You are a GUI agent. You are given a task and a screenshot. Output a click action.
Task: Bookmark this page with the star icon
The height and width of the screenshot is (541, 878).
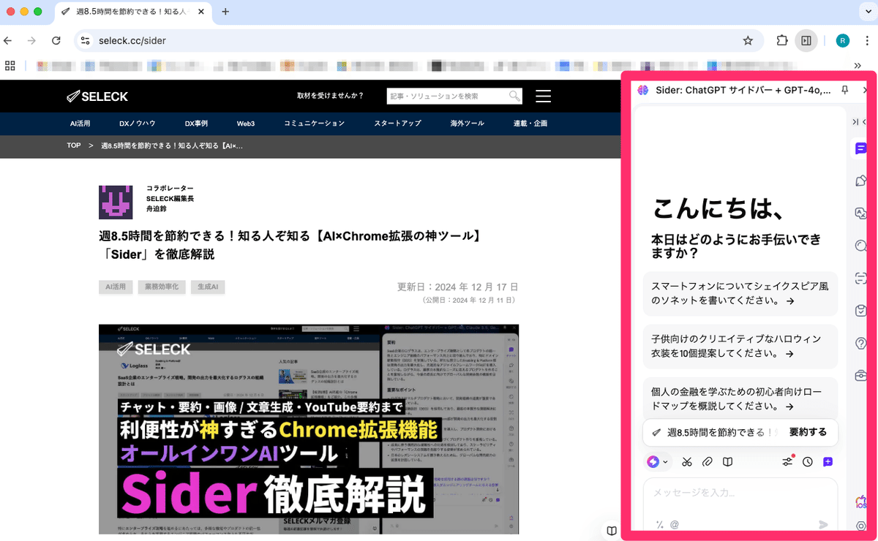tap(748, 41)
